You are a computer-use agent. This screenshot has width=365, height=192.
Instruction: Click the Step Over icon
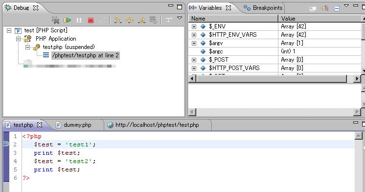click(130, 20)
